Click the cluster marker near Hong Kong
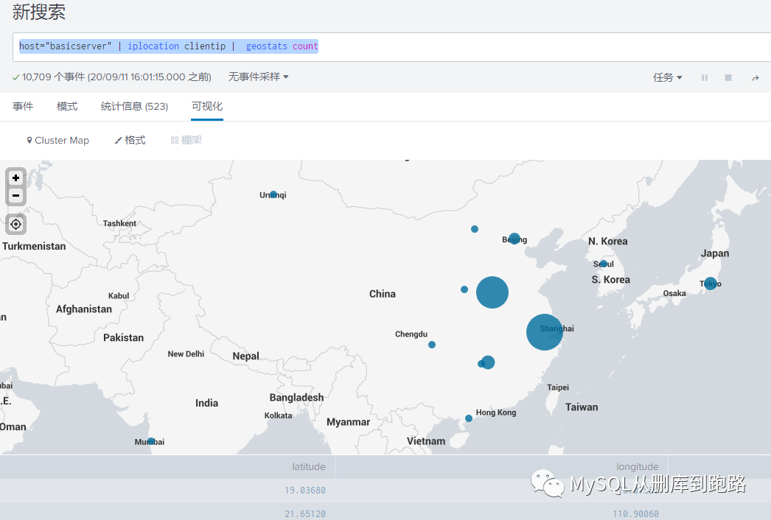The height and width of the screenshot is (520, 771). (469, 418)
